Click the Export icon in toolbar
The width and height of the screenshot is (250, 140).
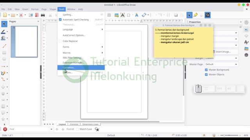click(31, 15)
